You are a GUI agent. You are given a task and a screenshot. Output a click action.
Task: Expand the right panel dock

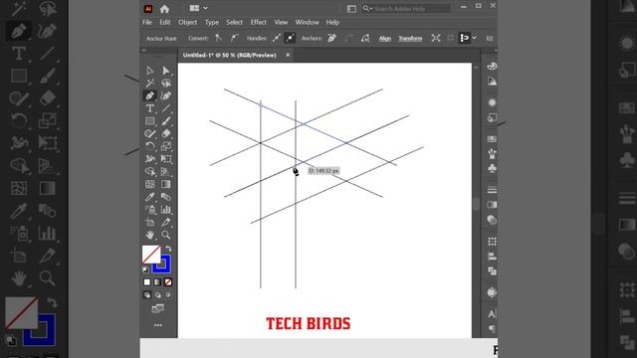tap(496, 51)
